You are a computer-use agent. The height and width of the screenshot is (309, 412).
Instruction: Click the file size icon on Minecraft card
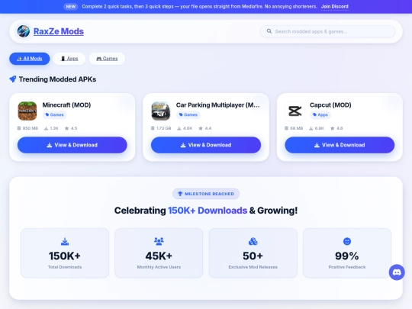(x=19, y=128)
